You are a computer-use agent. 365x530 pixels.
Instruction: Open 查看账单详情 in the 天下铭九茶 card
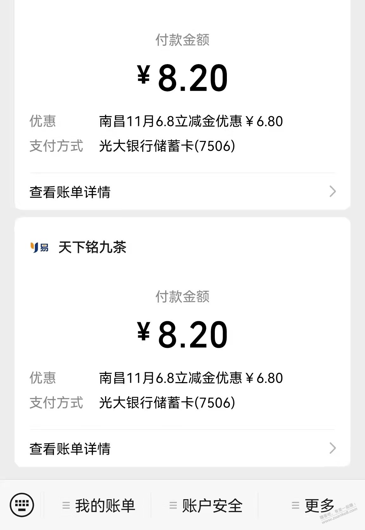tap(70, 449)
